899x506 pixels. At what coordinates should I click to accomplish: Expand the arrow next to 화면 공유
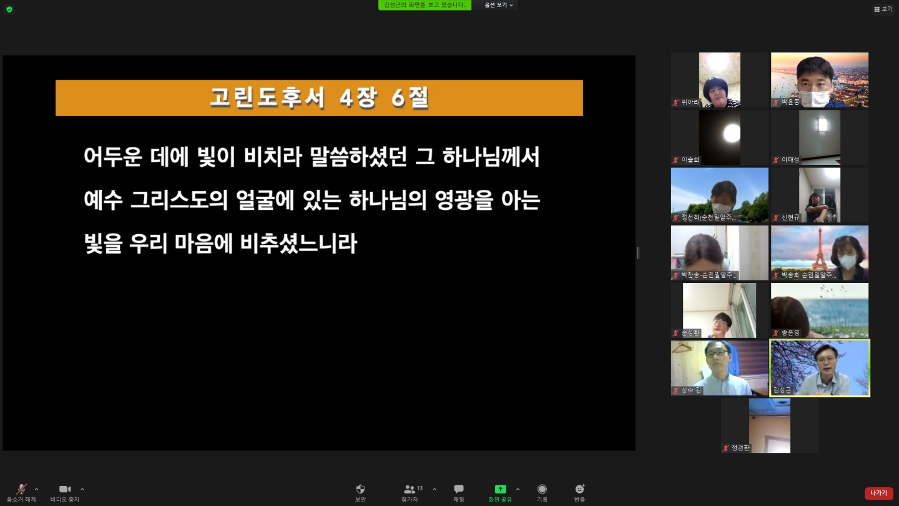tap(518, 489)
